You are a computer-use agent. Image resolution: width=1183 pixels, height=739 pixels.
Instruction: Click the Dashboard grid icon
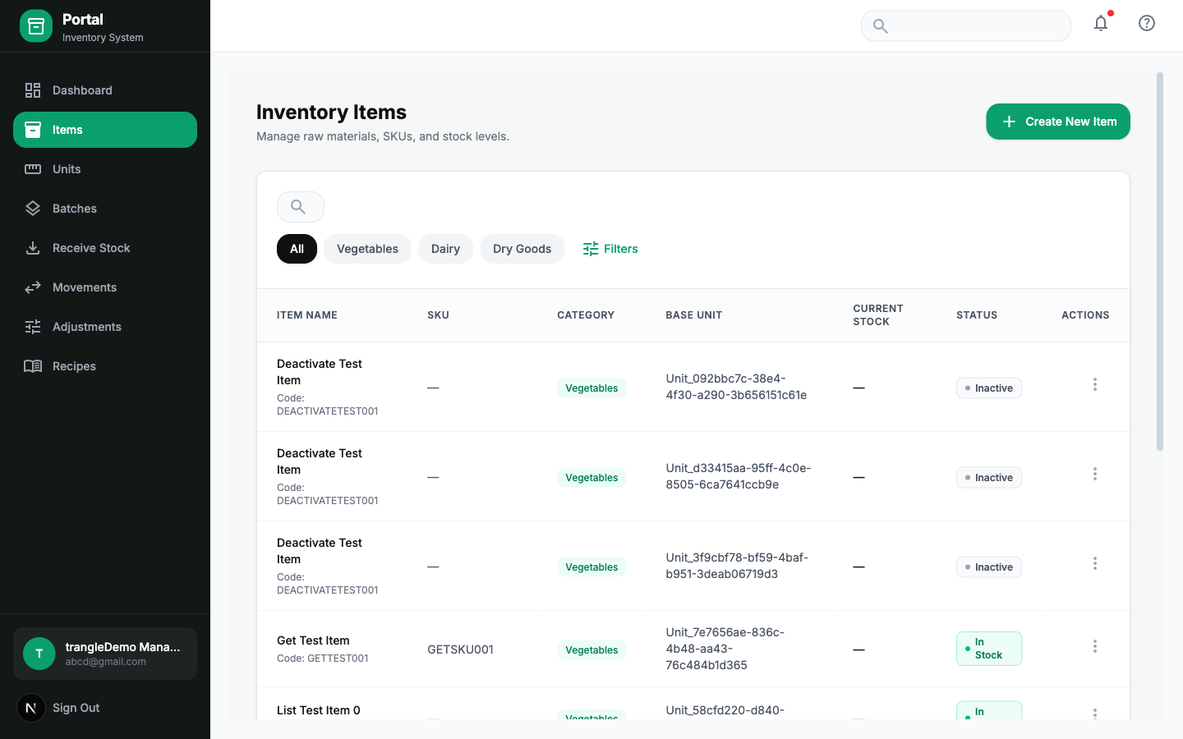coord(33,90)
